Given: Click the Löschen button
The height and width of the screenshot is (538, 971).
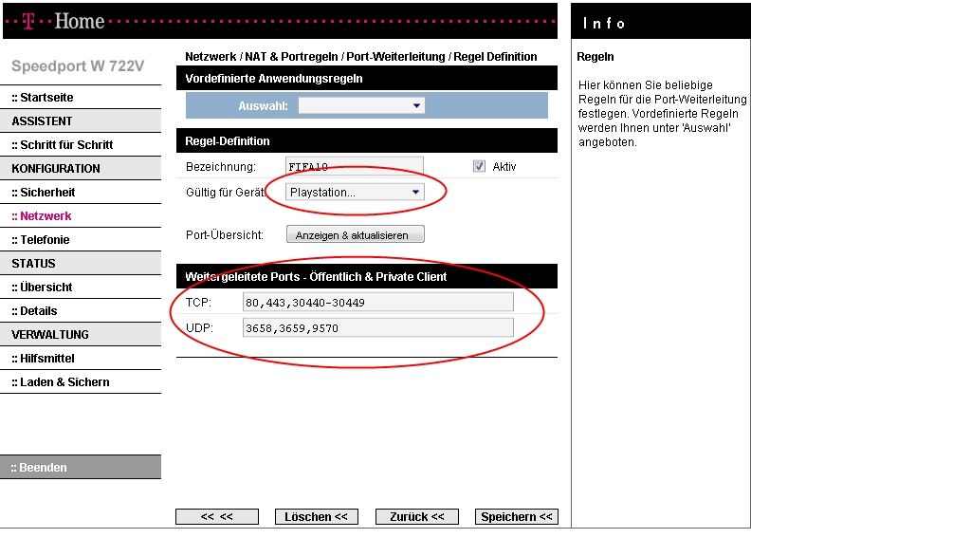Looking at the screenshot, I should 317,517.
